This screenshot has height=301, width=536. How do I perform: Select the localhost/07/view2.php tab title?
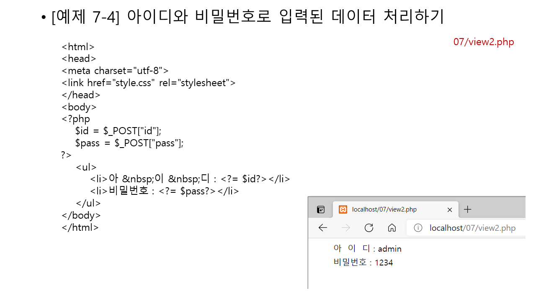click(x=384, y=209)
